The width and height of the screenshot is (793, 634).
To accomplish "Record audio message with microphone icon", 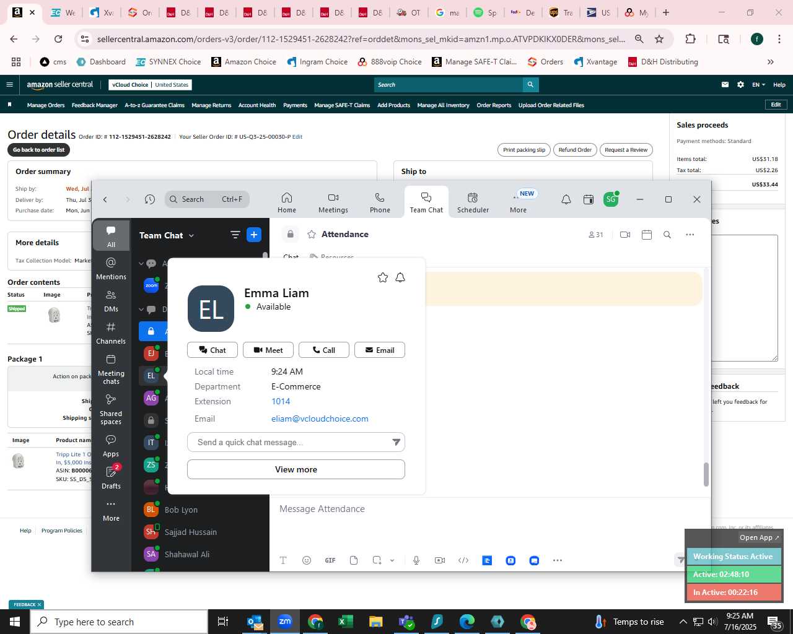I will click(416, 560).
